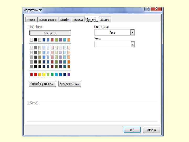Choose dark navy in standard colors row
189x142 pixels.
(x=65, y=74)
